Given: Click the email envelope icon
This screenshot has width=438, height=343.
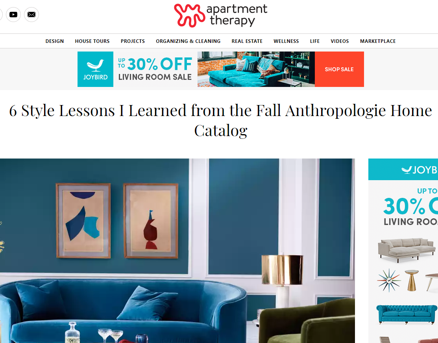Looking at the screenshot, I should pyautogui.click(x=31, y=15).
